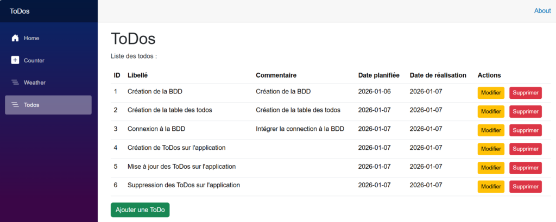
Task: Click Supprimer for todo number 4
Action: click(x=525, y=149)
